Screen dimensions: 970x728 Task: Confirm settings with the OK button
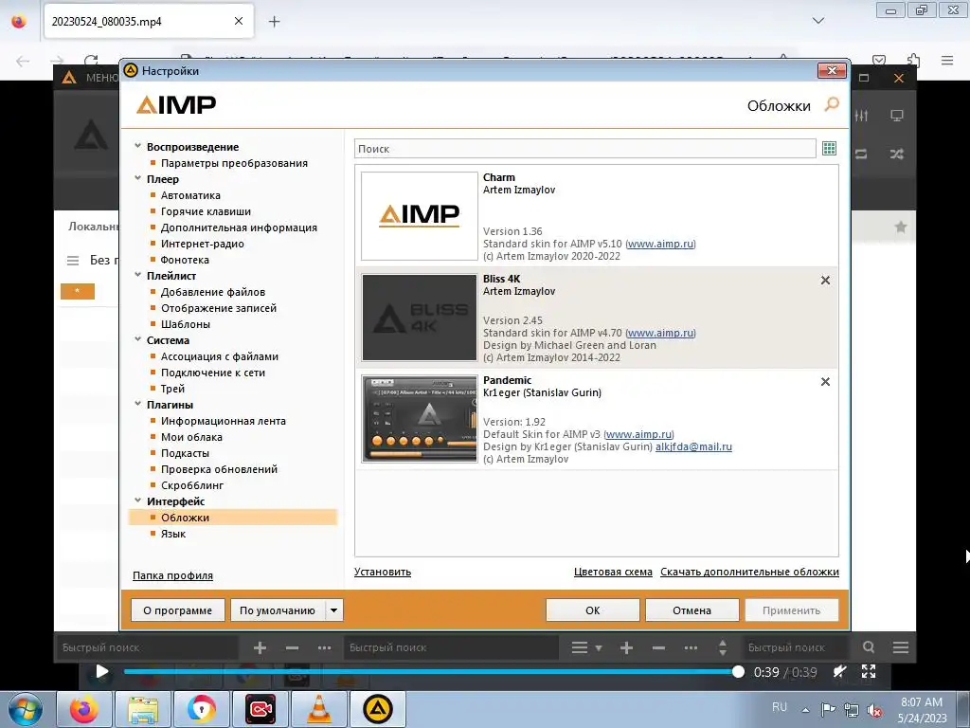pyautogui.click(x=593, y=610)
